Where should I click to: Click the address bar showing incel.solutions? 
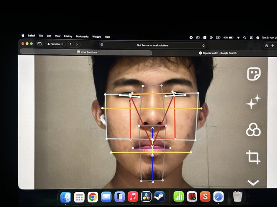tap(153, 45)
